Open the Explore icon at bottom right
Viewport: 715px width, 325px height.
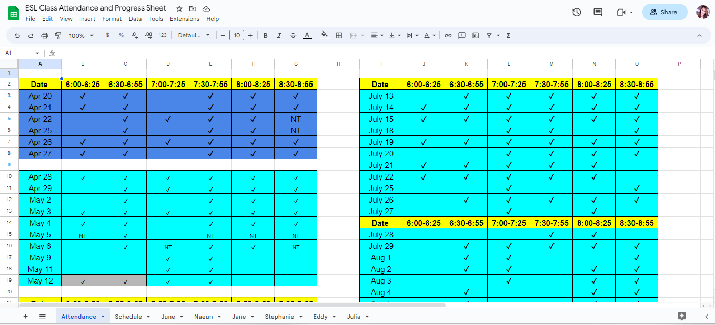click(682, 316)
